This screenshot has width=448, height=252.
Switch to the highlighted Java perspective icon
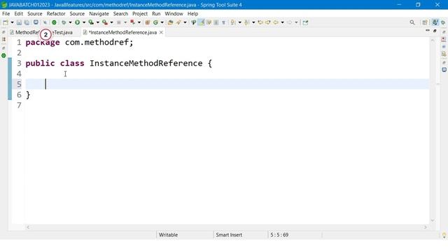[435, 22]
